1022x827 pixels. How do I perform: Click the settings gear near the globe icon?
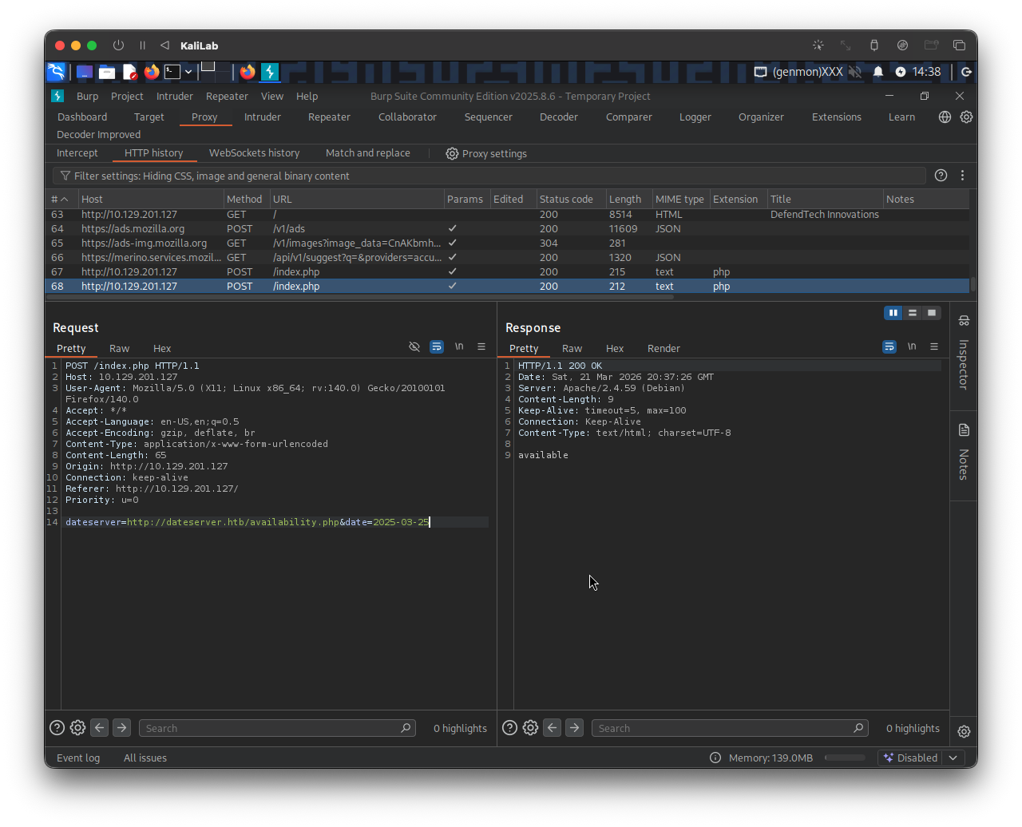click(x=966, y=117)
